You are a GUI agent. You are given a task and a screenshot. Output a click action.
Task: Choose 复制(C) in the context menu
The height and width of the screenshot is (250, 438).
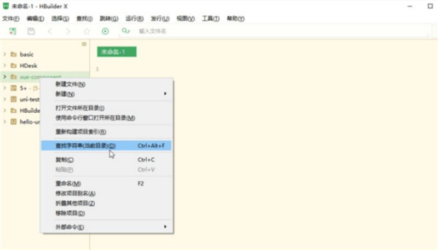(x=106, y=160)
